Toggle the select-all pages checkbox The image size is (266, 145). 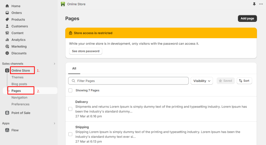coord(70,90)
